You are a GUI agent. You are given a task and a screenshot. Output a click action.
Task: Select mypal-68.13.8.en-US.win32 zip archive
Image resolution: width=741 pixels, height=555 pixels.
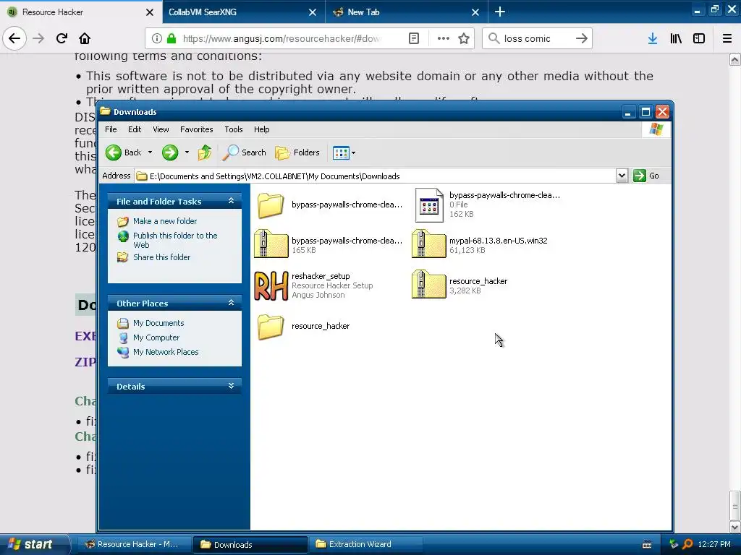pyautogui.click(x=428, y=244)
